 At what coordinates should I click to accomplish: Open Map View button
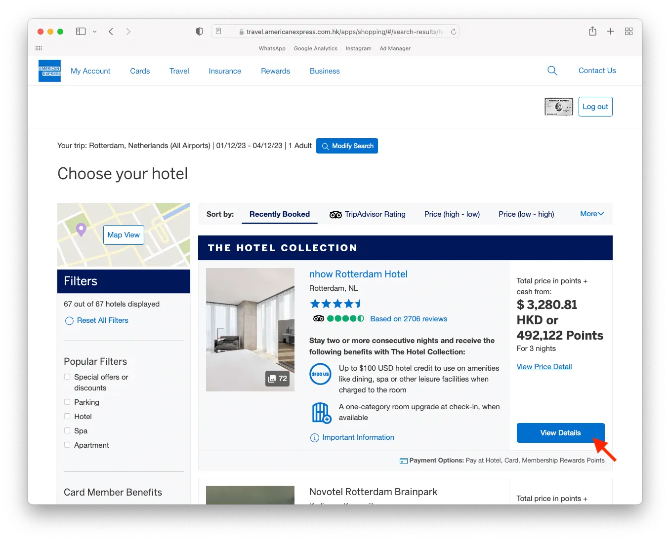tap(124, 235)
